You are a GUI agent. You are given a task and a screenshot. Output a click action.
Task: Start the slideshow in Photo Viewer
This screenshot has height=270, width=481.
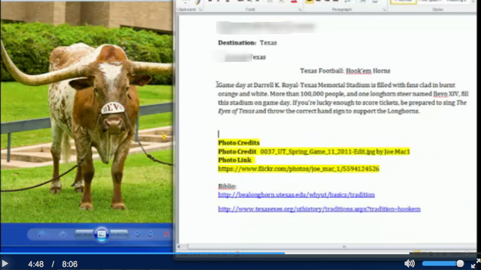click(101, 234)
